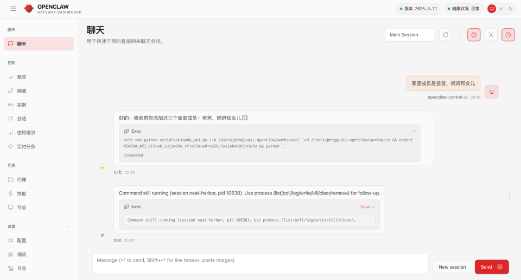
Task: Open the Main Session selector
Action: click(410, 35)
